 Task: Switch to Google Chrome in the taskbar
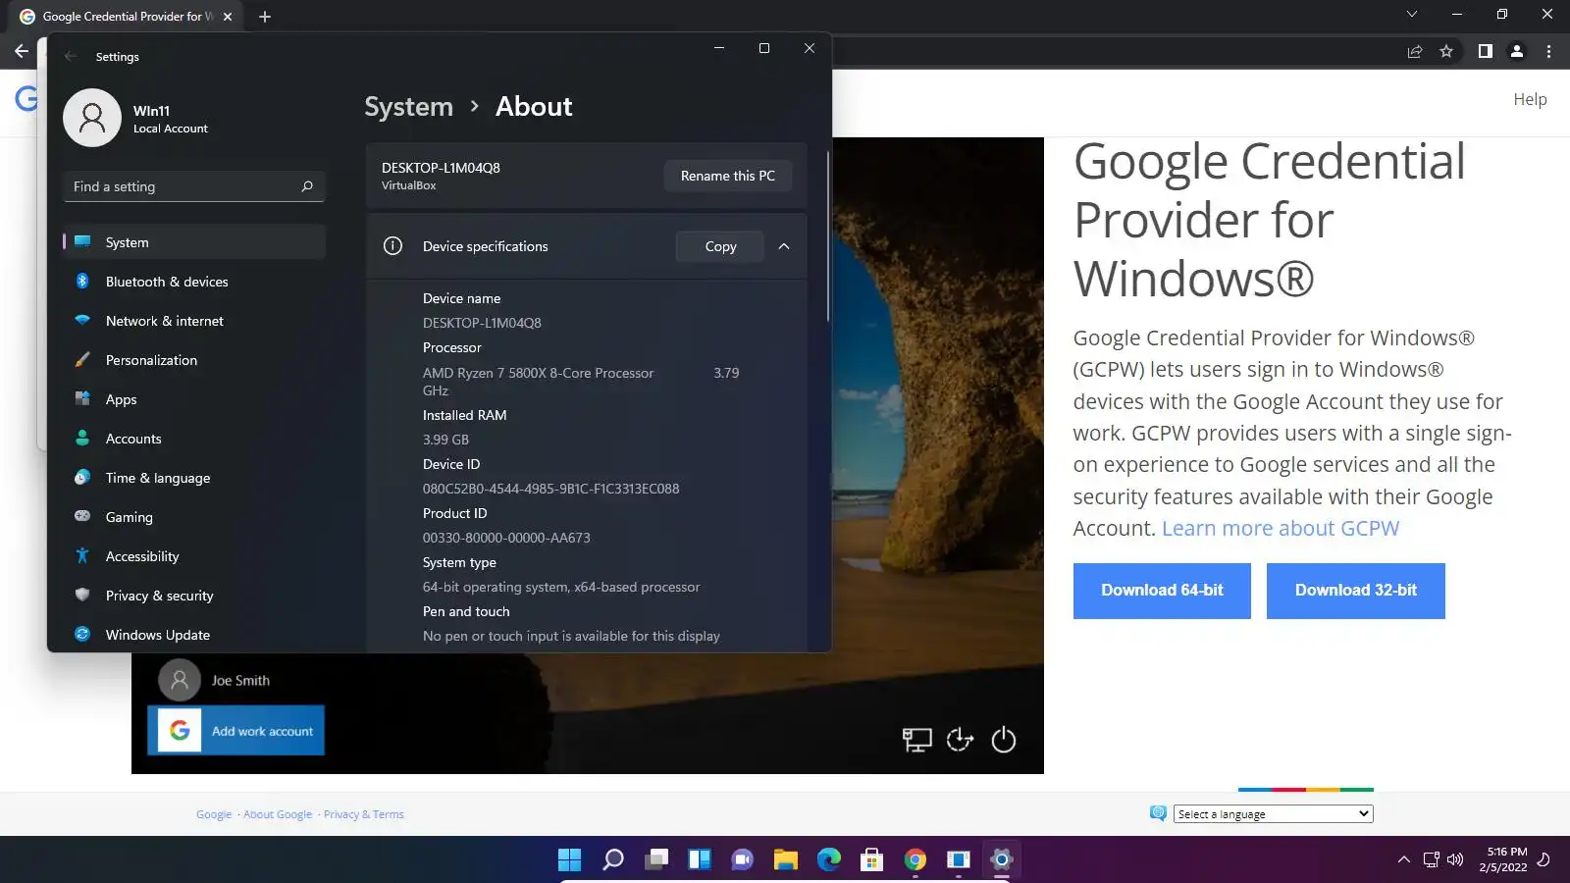(x=916, y=860)
